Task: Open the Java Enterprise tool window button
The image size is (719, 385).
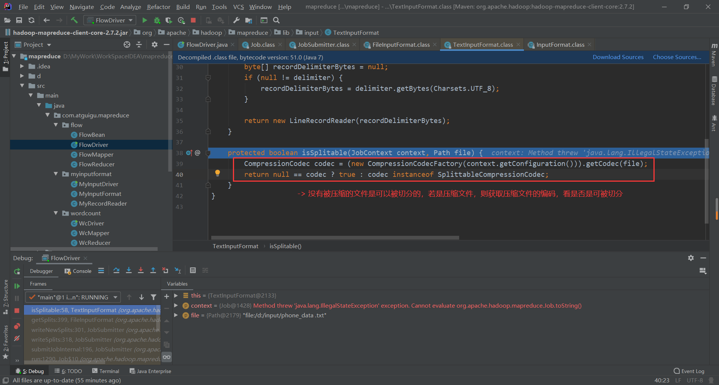Action: (x=150, y=371)
